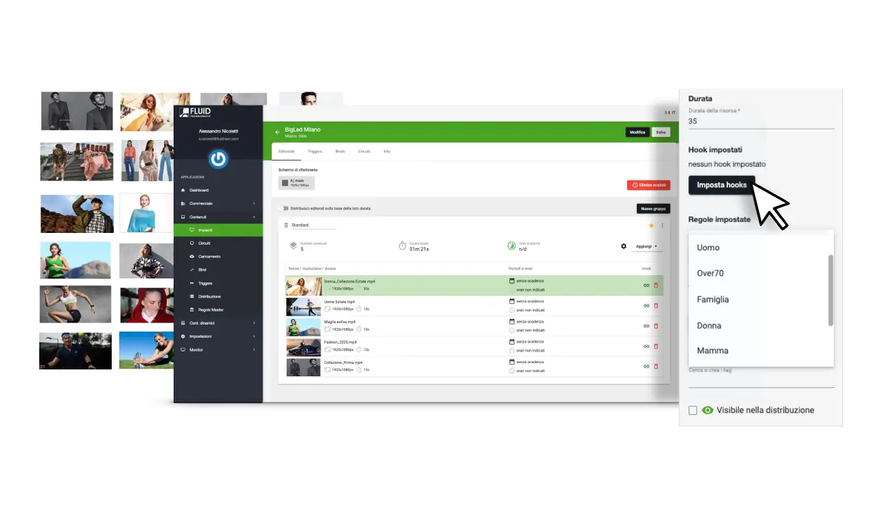Open the Standard group three-dot menu
883x530 pixels.
pos(662,225)
